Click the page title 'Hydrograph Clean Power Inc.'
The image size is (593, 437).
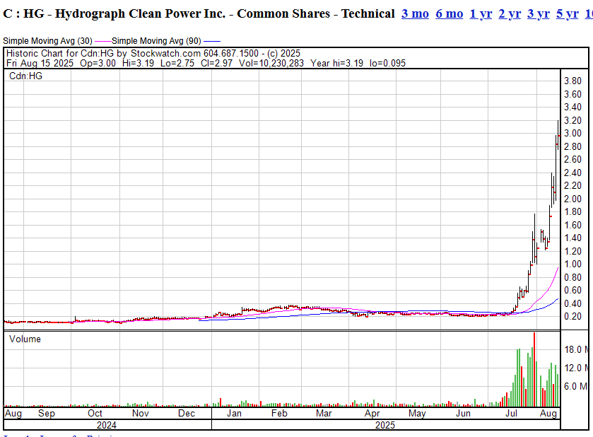click(141, 13)
